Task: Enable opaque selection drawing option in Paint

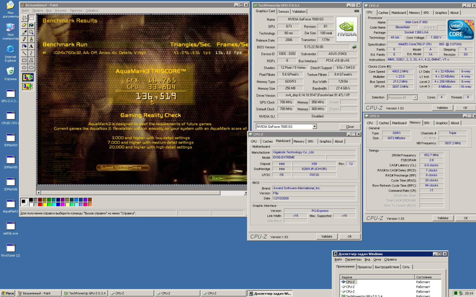Action: point(28,78)
